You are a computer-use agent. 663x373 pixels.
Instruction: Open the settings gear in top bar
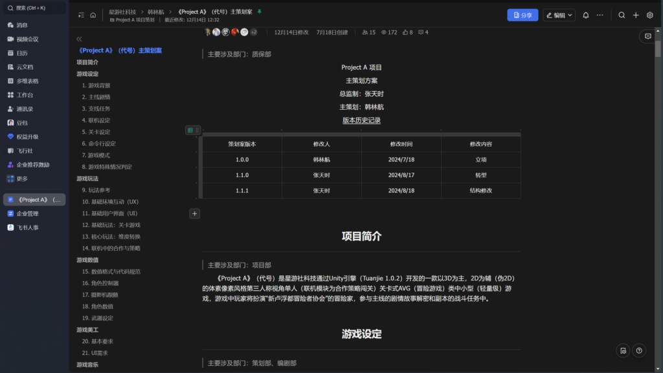click(650, 15)
